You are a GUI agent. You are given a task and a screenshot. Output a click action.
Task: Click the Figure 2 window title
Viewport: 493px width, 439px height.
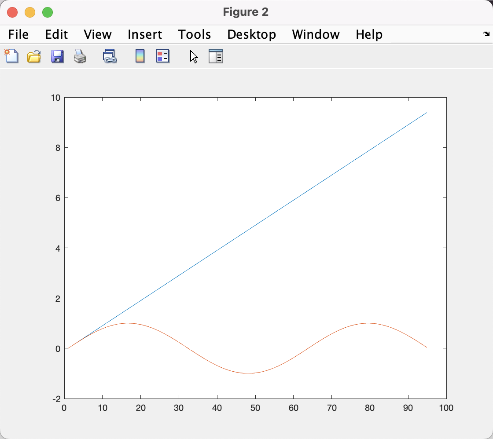tap(246, 12)
